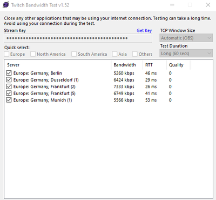Uncheck the Germany, Dusseldorf (1) server checkbox
The height and width of the screenshot is (200, 216).
click(x=9, y=79)
